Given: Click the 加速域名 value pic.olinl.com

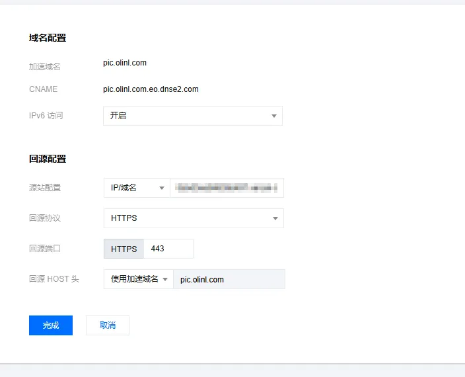Looking at the screenshot, I should click(125, 63).
